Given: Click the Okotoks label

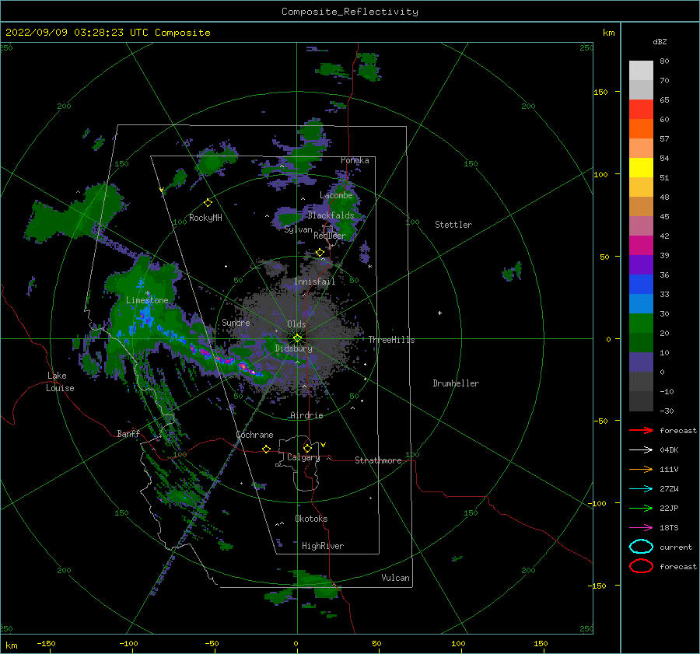Looking at the screenshot, I should tap(311, 519).
